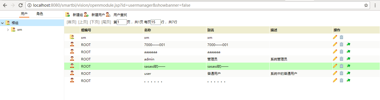Switch to the 角色 roles tab
The image size is (380, 100).
point(40,14)
